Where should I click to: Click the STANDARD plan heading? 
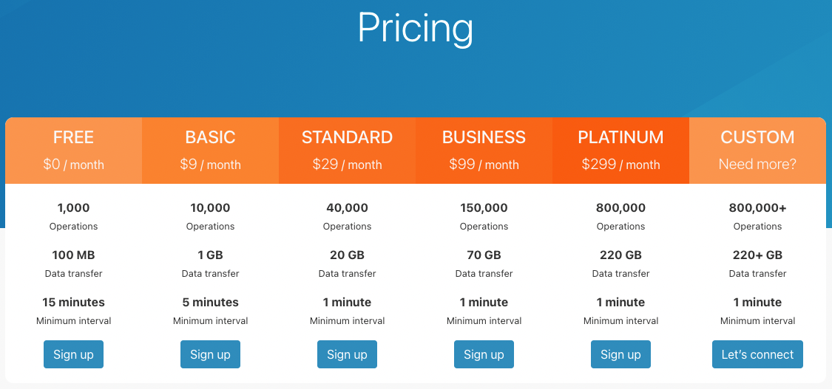(x=347, y=137)
